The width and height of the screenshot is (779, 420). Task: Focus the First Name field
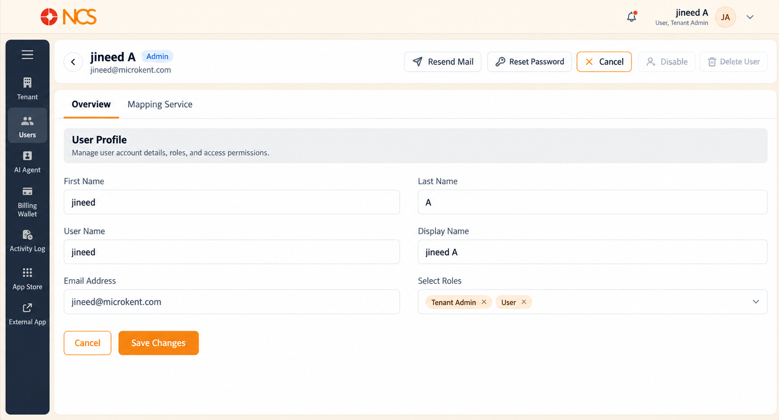point(232,202)
